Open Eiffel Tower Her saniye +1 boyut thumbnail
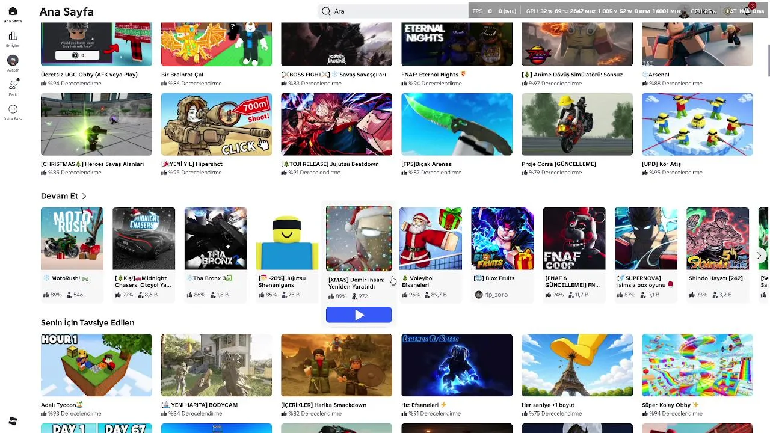Screen dimensions: 770x433 pos(577,365)
